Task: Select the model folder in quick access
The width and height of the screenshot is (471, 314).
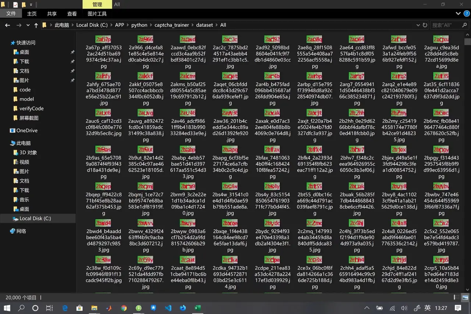Action: pos(26,99)
